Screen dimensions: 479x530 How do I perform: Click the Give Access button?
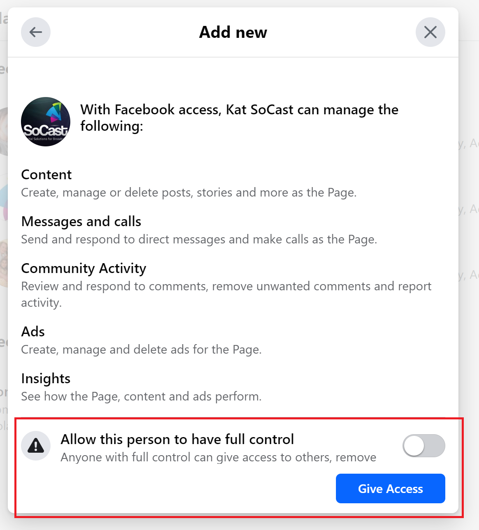point(391,488)
